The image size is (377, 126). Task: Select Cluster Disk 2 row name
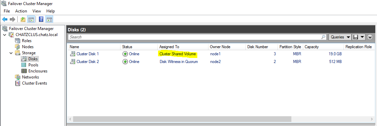(x=88, y=62)
